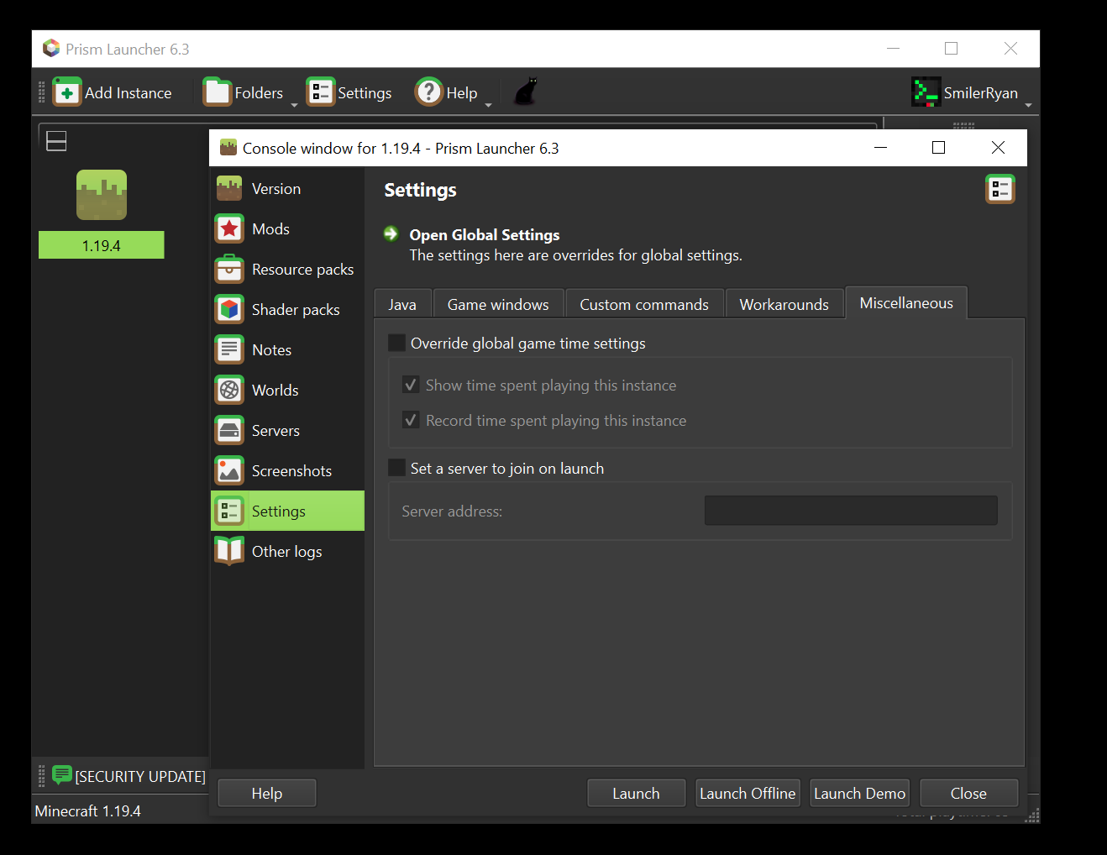Click the settings icon in the console window corner
The height and width of the screenshot is (855, 1107).
pyautogui.click(x=999, y=189)
